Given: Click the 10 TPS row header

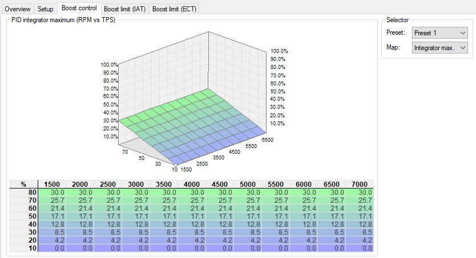Looking at the screenshot, I should tap(24, 248).
